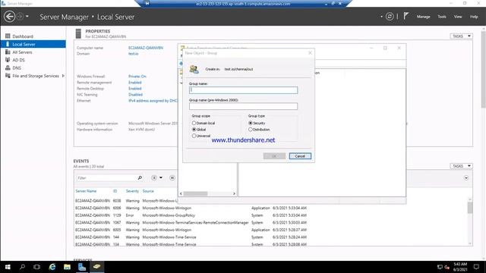The height and width of the screenshot is (273, 486).
Task: Click the test.io domain link
Action: click(x=134, y=54)
